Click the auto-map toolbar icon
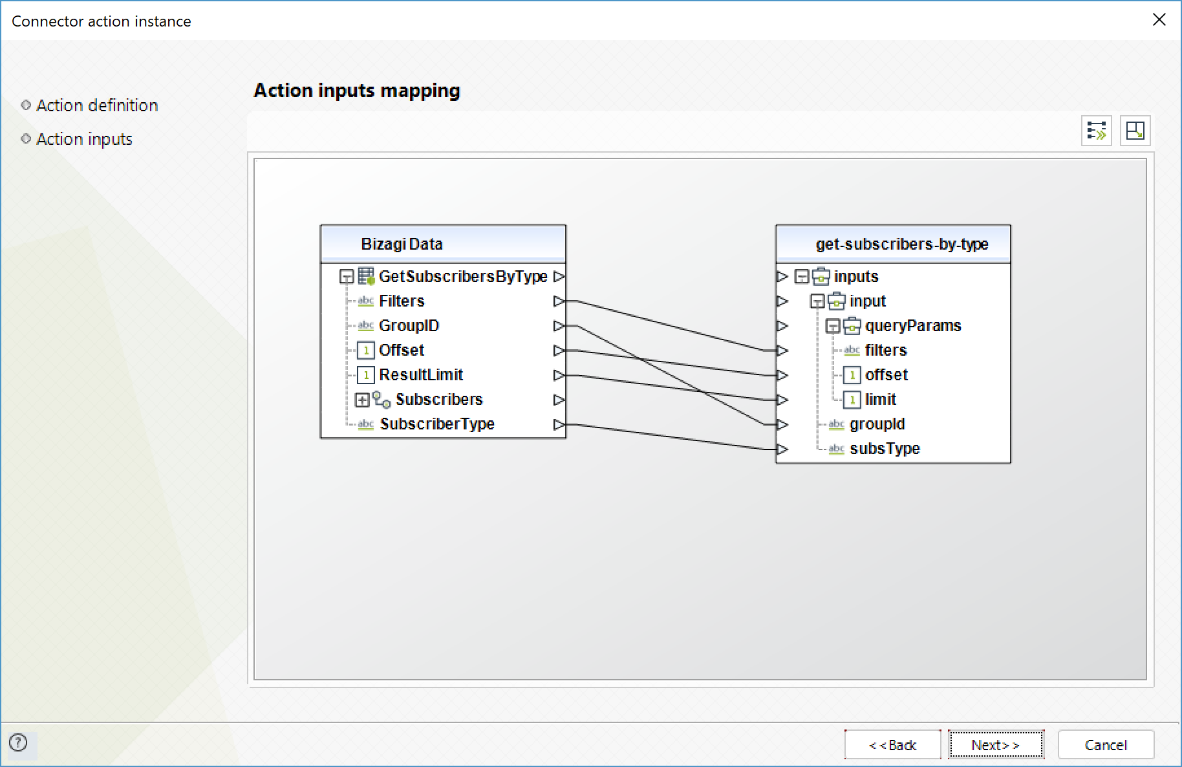1182x767 pixels. (x=1096, y=131)
